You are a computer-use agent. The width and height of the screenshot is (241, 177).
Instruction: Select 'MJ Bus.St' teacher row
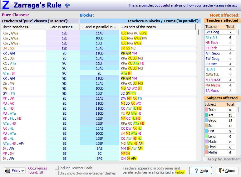tap(220, 80)
